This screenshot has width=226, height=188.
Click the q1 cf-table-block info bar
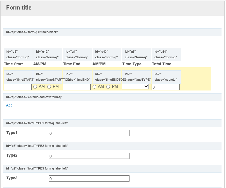[x=112, y=32]
